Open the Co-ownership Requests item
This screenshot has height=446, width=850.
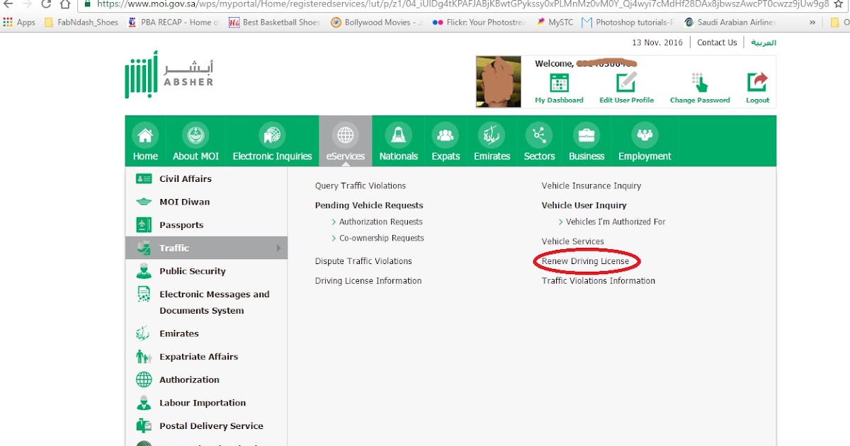pyautogui.click(x=382, y=238)
